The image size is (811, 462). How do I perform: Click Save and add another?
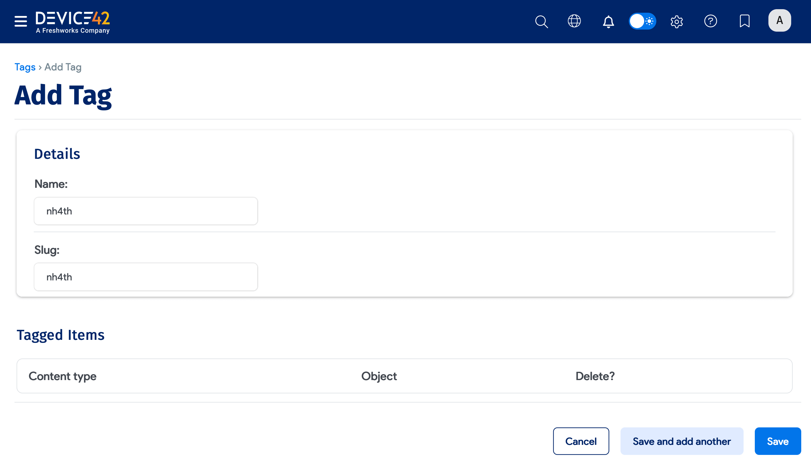click(x=681, y=441)
